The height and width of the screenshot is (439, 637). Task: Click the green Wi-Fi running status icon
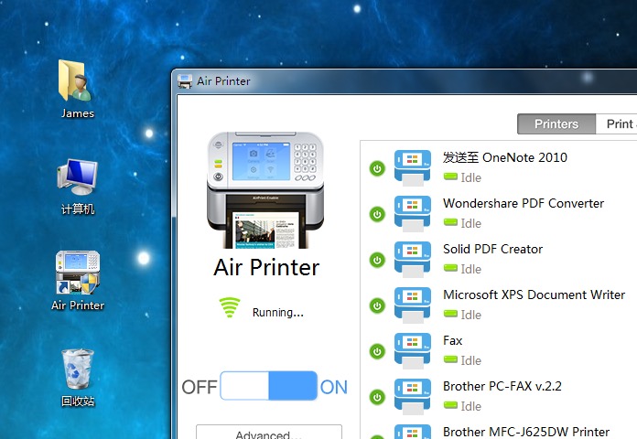click(x=230, y=307)
